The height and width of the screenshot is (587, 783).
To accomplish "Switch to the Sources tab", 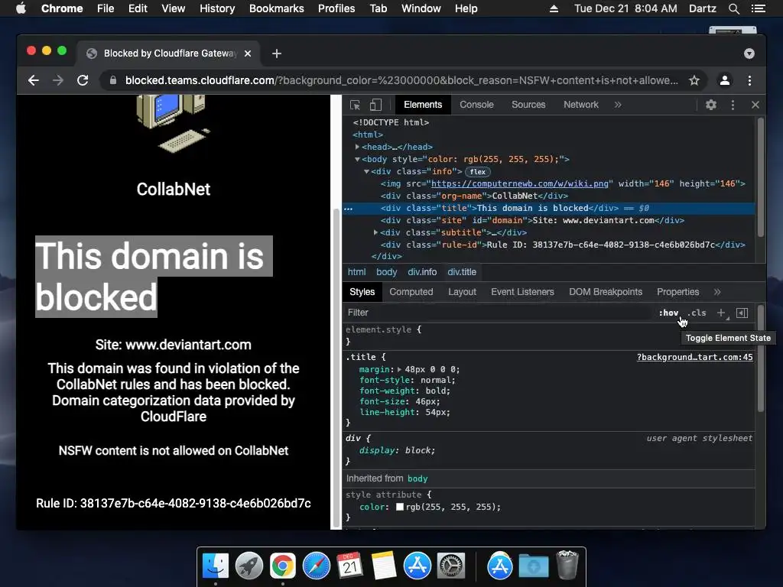I will coord(528,105).
